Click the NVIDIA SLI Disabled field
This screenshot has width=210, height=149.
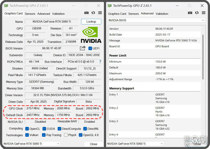click(40, 122)
